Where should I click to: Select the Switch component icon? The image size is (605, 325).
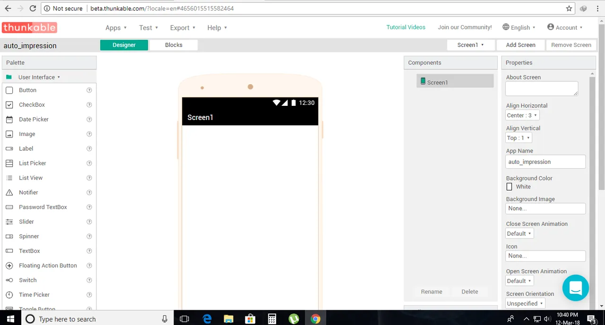coord(9,281)
